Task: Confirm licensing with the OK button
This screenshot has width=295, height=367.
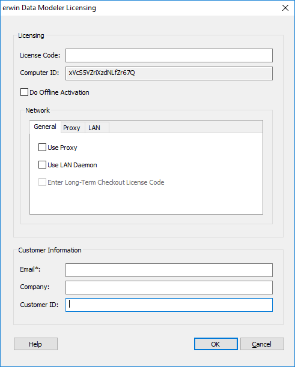Action: click(x=216, y=344)
